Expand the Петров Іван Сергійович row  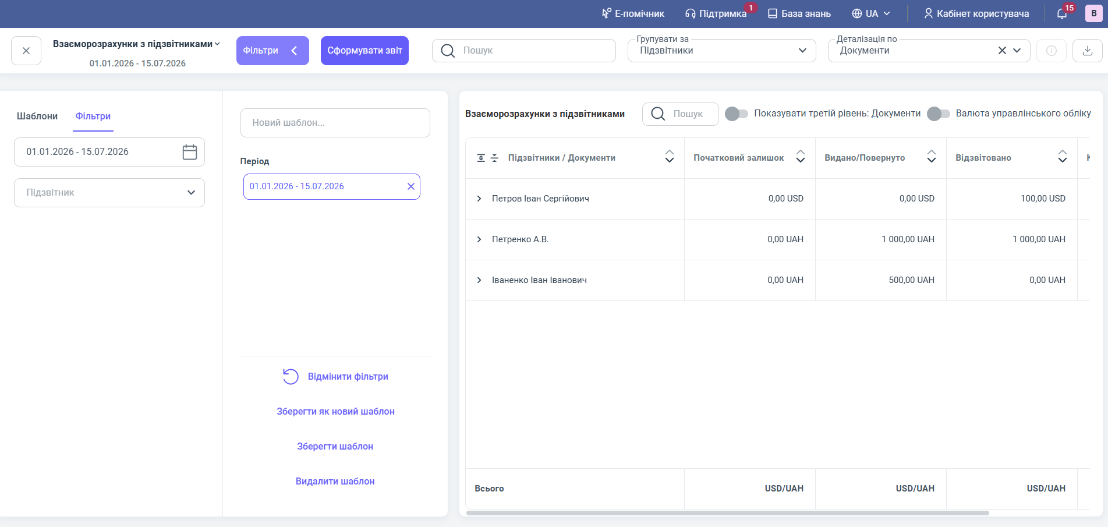click(x=479, y=199)
